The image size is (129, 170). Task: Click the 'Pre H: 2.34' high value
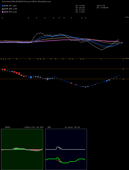80,7
